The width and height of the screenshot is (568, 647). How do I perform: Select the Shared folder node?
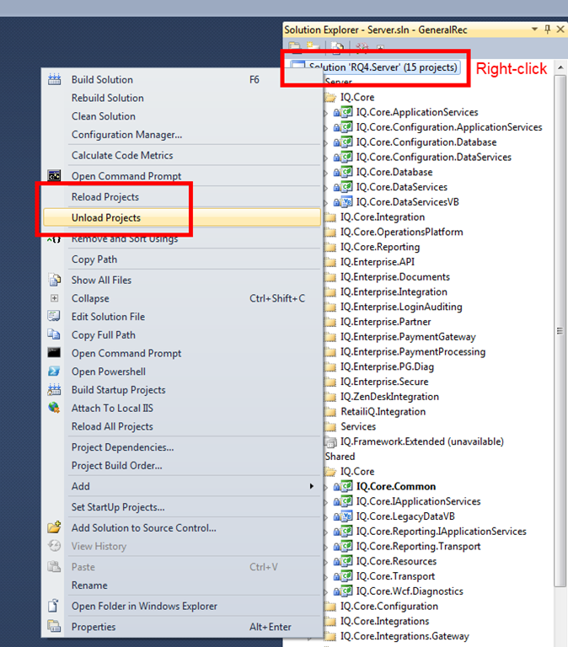(x=340, y=457)
